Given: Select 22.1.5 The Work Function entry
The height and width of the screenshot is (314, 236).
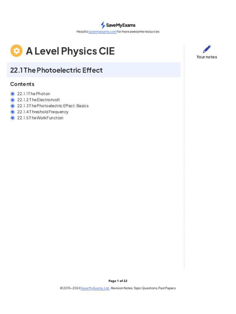Looking at the screenshot, I should [40, 118].
